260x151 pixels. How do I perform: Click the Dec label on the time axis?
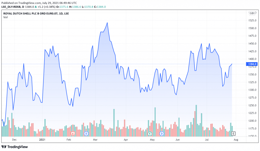point(14,140)
